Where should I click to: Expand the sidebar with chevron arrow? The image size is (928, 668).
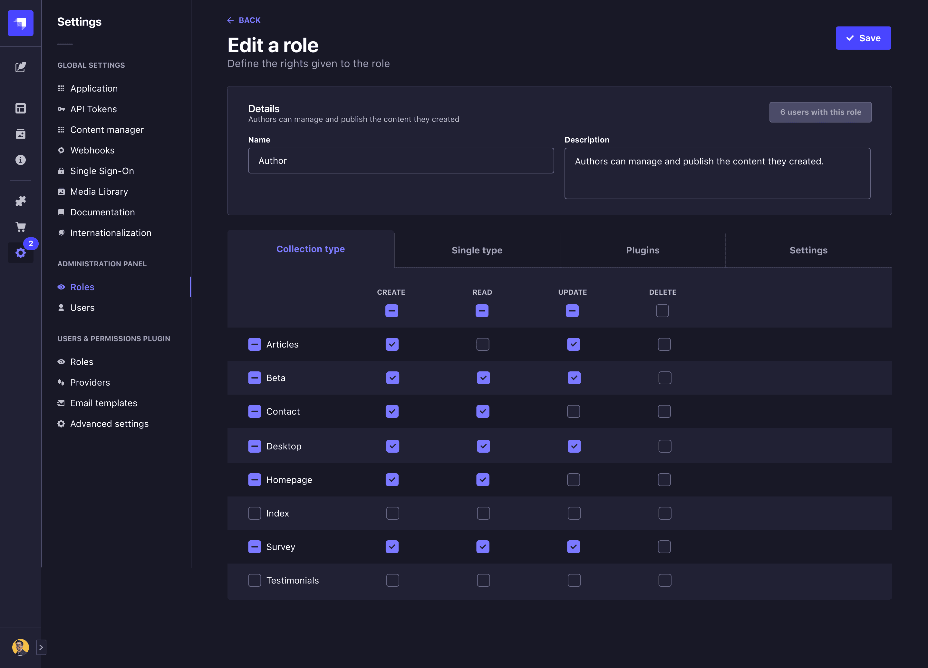41,647
